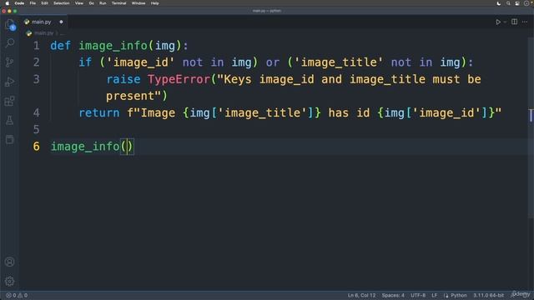
Task: Open the Code application menu
Action: [19, 3]
